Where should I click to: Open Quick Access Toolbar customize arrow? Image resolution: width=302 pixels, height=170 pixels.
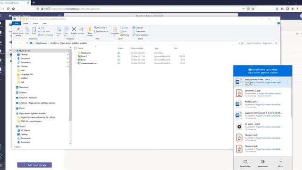26,19
